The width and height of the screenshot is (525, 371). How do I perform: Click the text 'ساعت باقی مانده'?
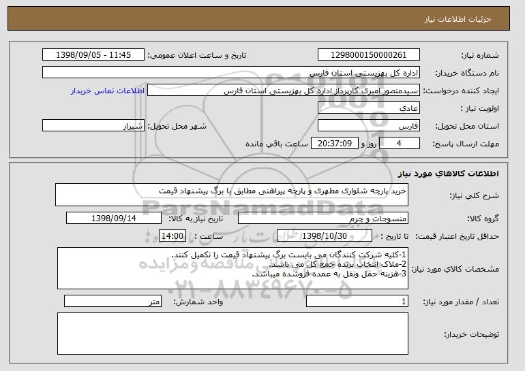coord(277,144)
